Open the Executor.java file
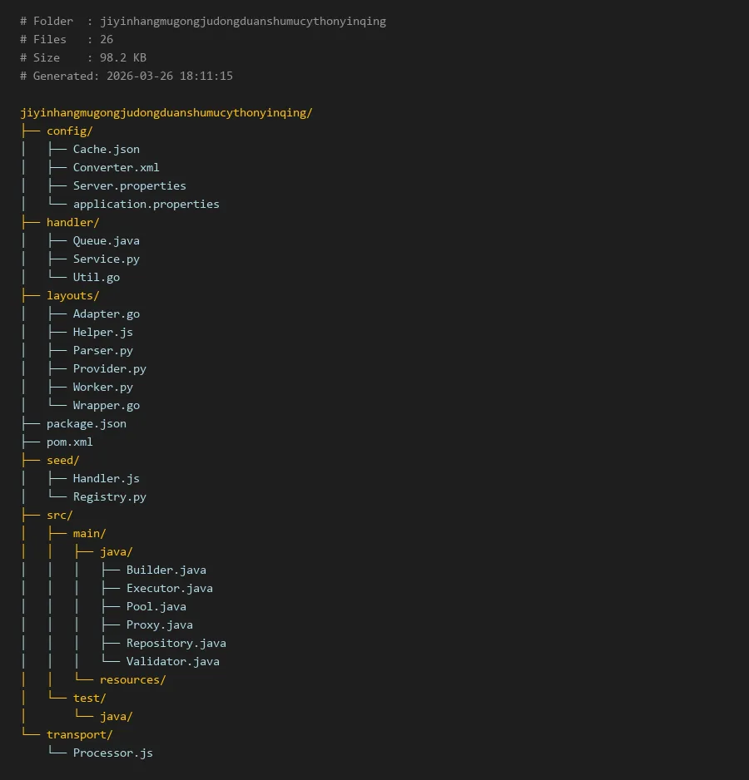 pyautogui.click(x=169, y=589)
